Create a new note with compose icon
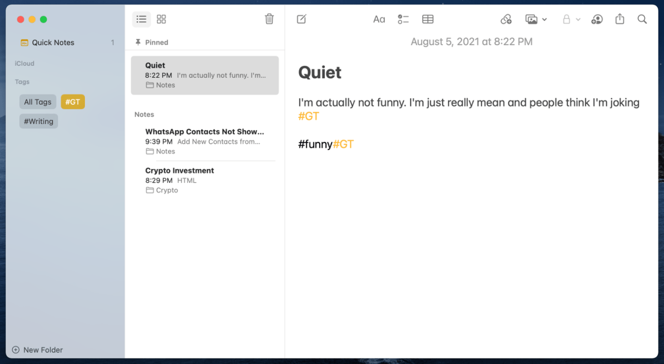This screenshot has width=664, height=364. pyautogui.click(x=302, y=20)
